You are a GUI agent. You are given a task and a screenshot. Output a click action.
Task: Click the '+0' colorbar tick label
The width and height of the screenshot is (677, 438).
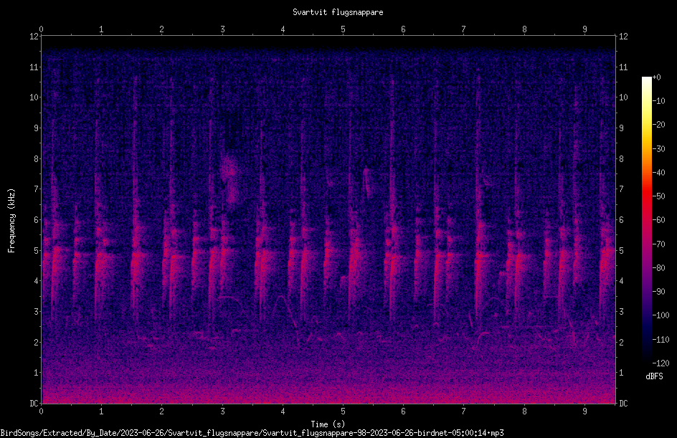[657, 77]
